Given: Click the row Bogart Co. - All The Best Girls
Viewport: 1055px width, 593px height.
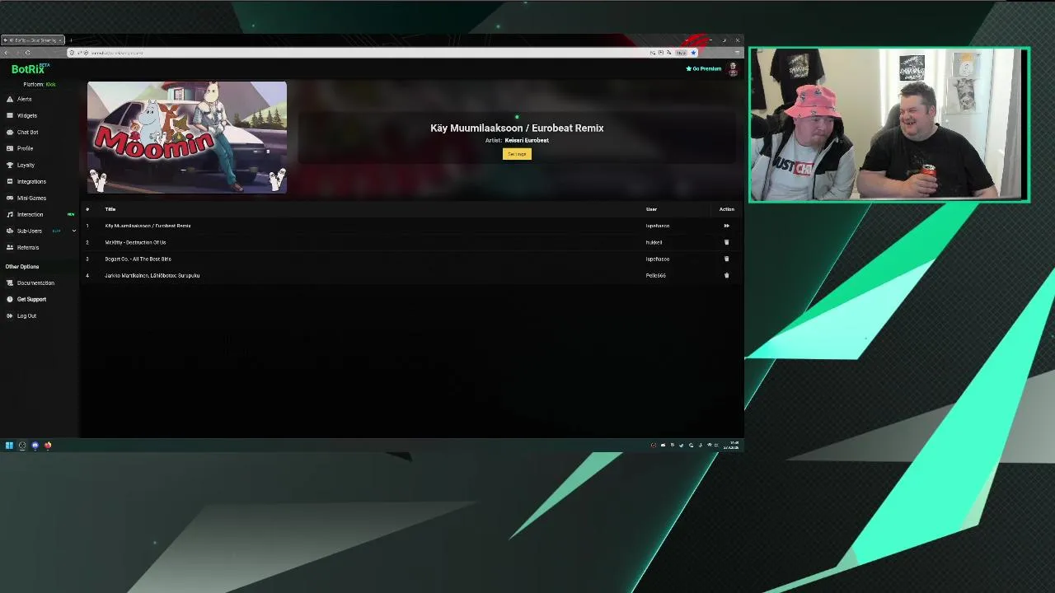Looking at the screenshot, I should click(x=411, y=259).
